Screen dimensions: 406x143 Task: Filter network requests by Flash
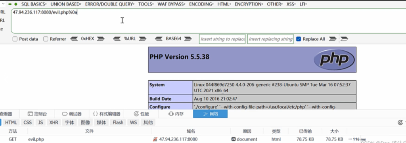pyautogui.click(x=118, y=122)
